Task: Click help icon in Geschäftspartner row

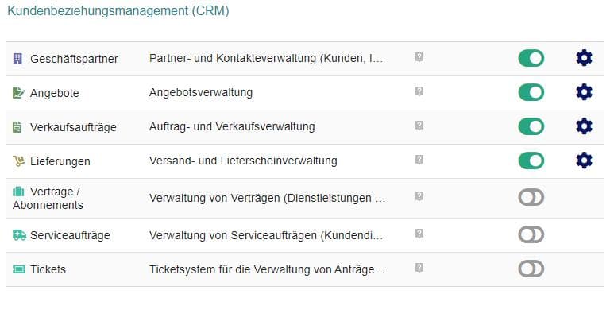Action: point(419,57)
